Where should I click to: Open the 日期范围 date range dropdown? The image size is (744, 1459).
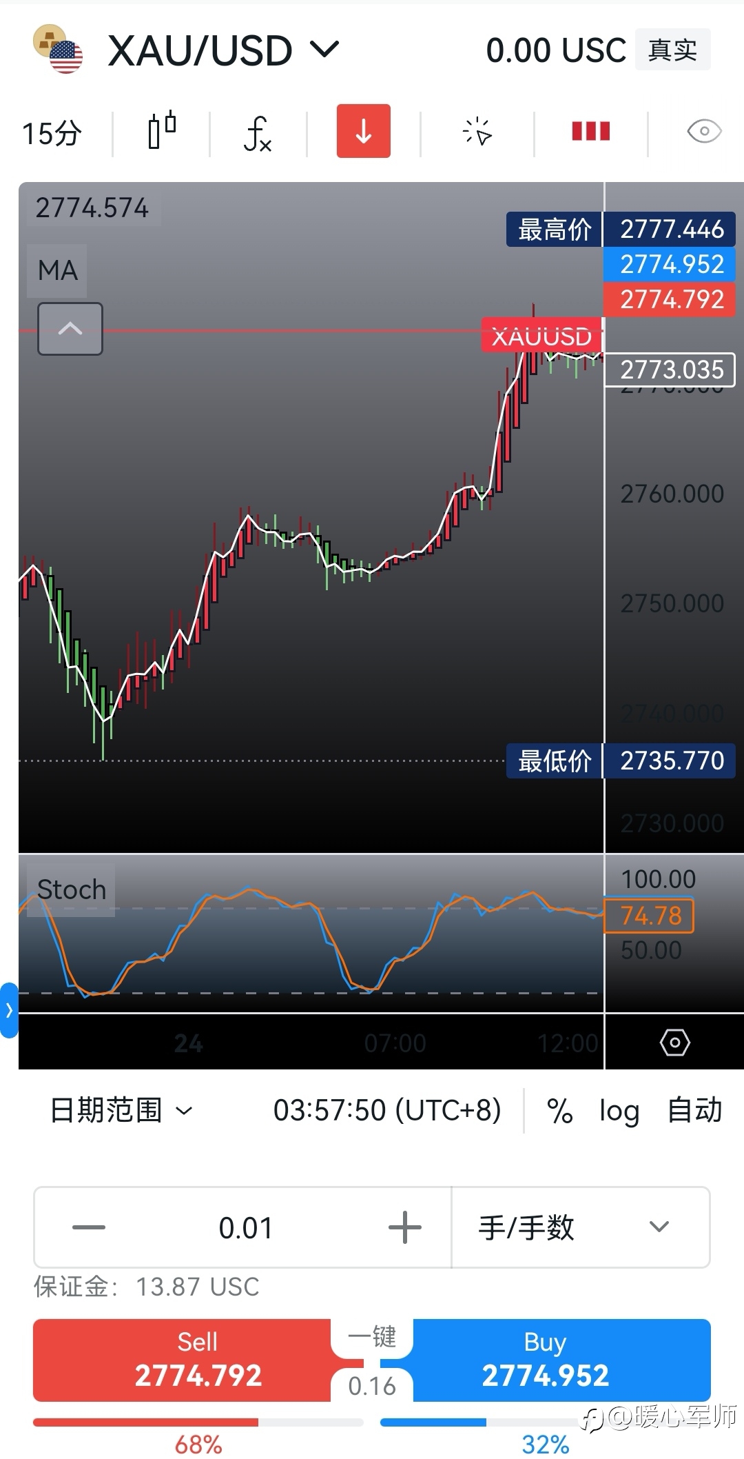(121, 1110)
